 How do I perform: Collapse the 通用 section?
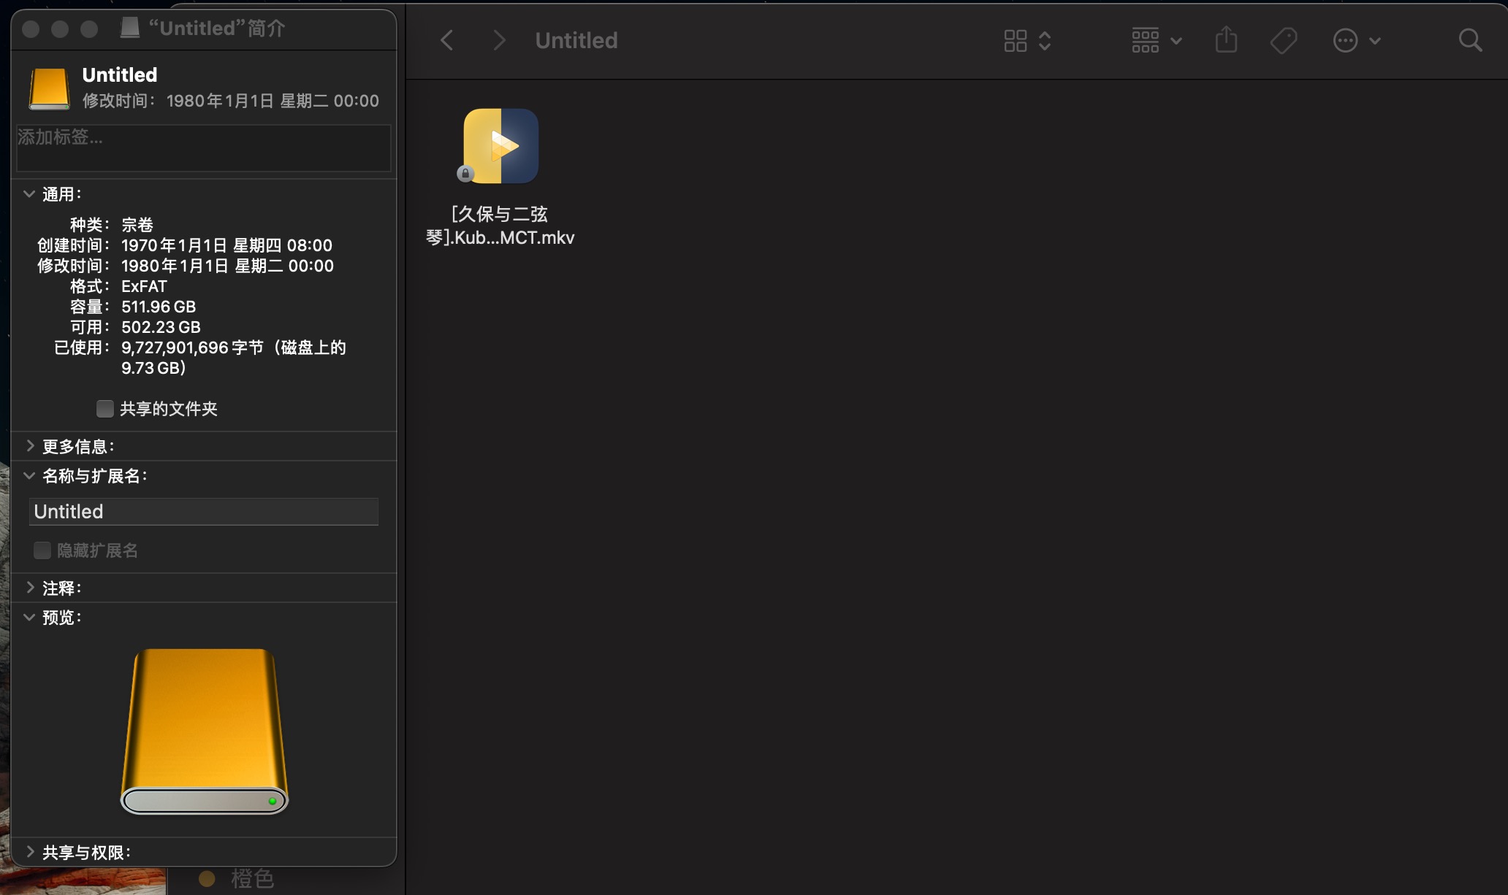(29, 194)
